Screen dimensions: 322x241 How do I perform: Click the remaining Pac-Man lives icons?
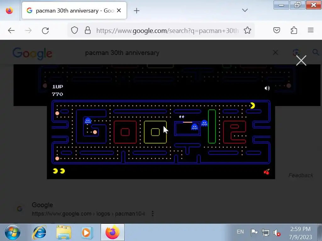(x=59, y=171)
